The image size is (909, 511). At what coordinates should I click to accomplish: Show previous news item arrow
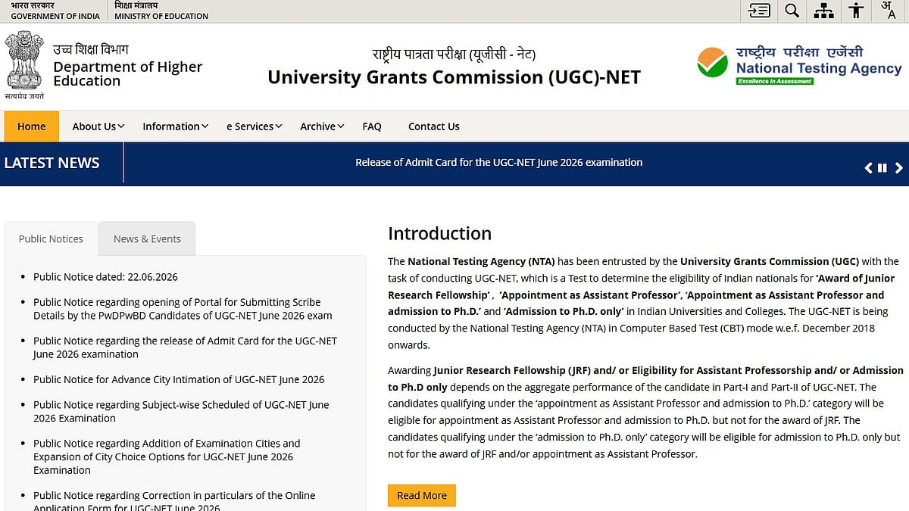868,168
